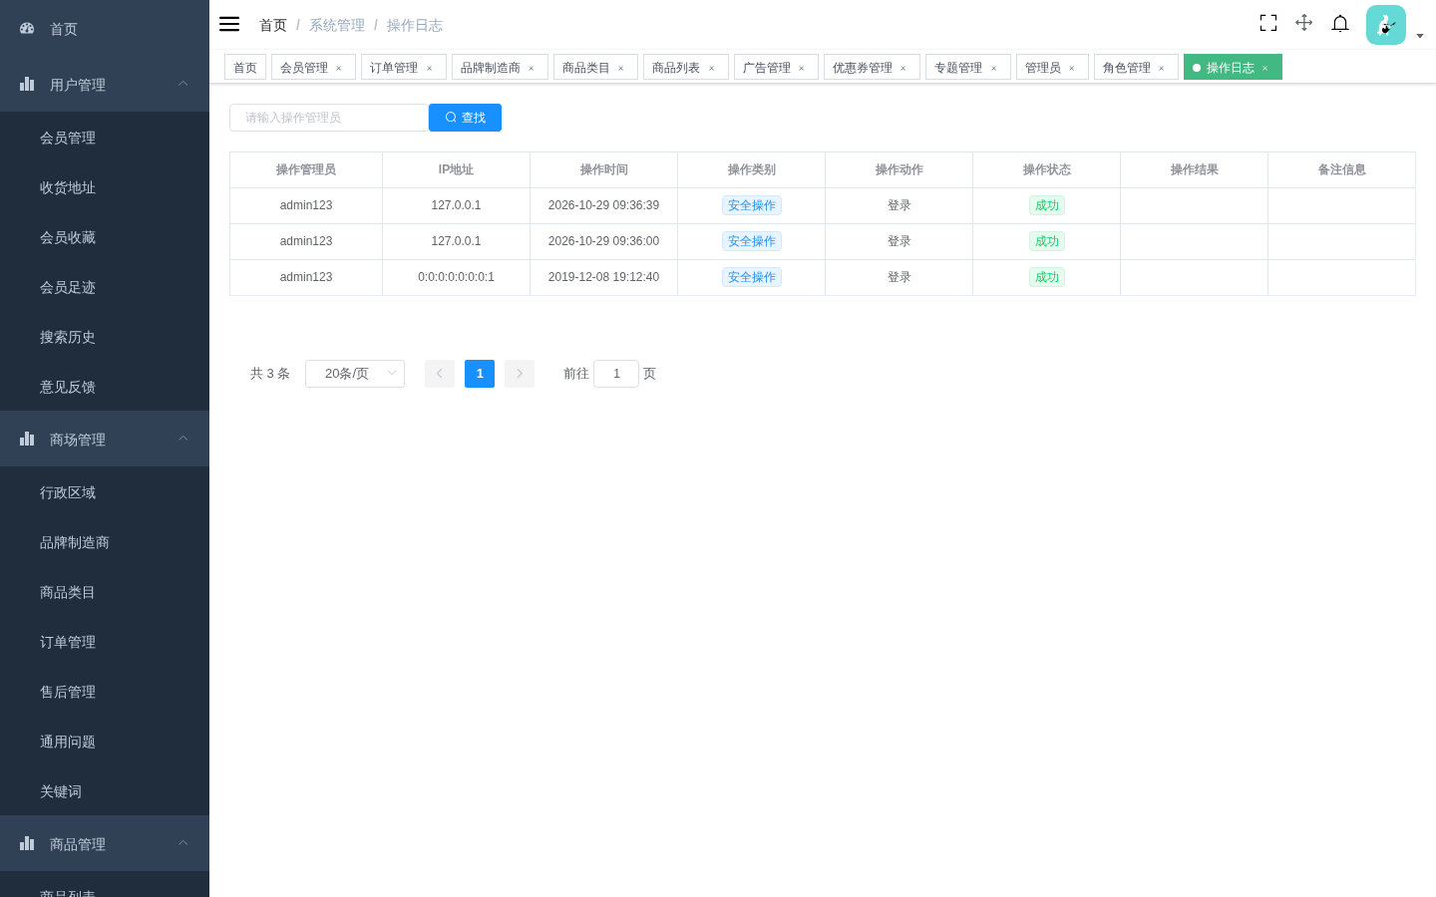Open 意见反馈 in the sidebar
1436x897 pixels.
coord(105,387)
